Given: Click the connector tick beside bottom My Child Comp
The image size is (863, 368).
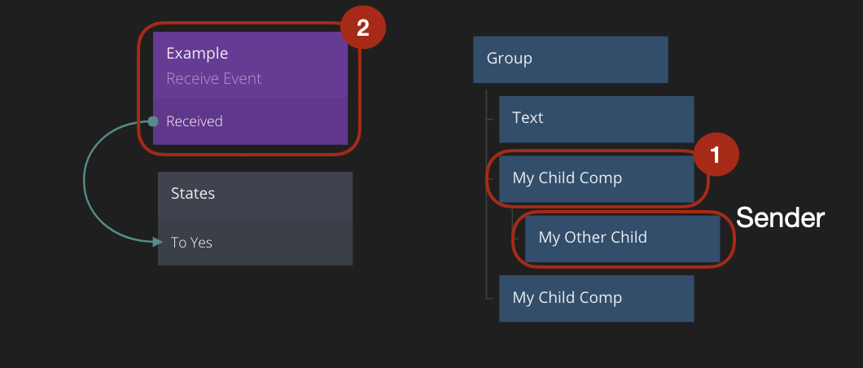Looking at the screenshot, I should point(491,298).
